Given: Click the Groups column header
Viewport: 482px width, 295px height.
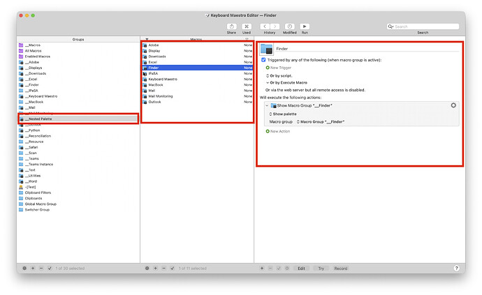Looking at the screenshot, I should (x=78, y=39).
